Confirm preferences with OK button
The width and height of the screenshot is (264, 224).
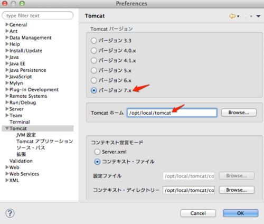pyautogui.click(x=240, y=213)
